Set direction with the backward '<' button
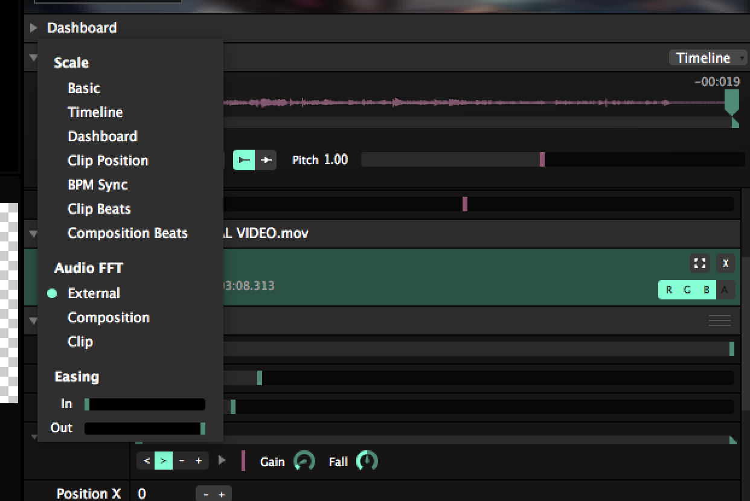This screenshot has height=501, width=750. 146,461
